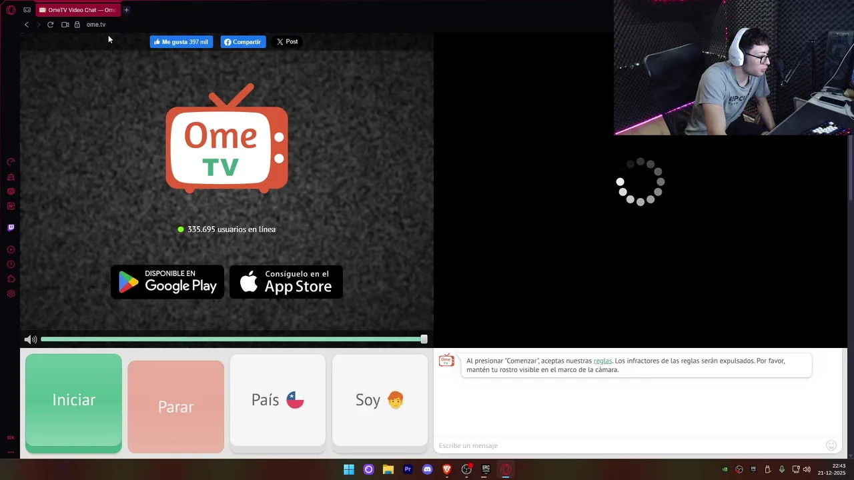This screenshot has width=854, height=480.
Task: Open Epic Games Launcher from taskbar
Action: [486, 469]
